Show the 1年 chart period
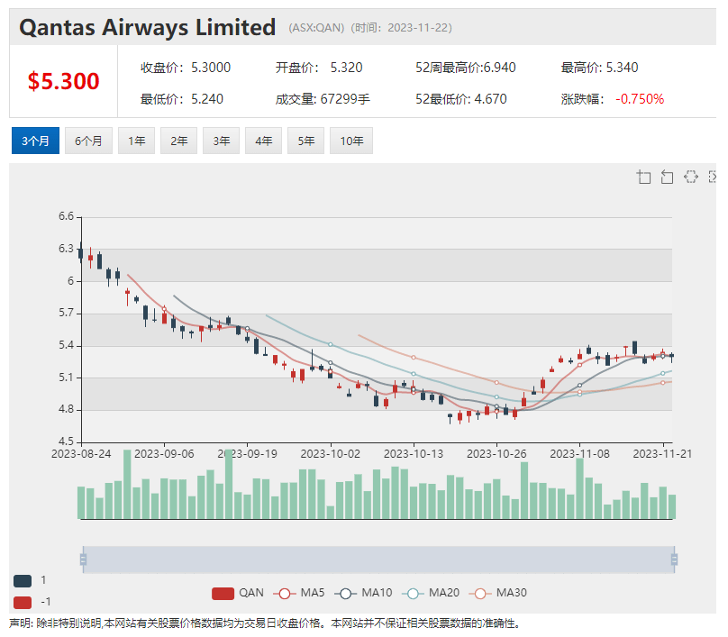The height and width of the screenshot is (637, 728). [137, 141]
